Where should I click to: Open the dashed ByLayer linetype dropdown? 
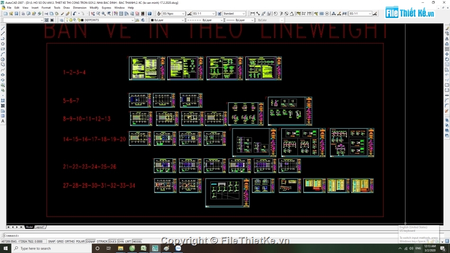click(205, 20)
